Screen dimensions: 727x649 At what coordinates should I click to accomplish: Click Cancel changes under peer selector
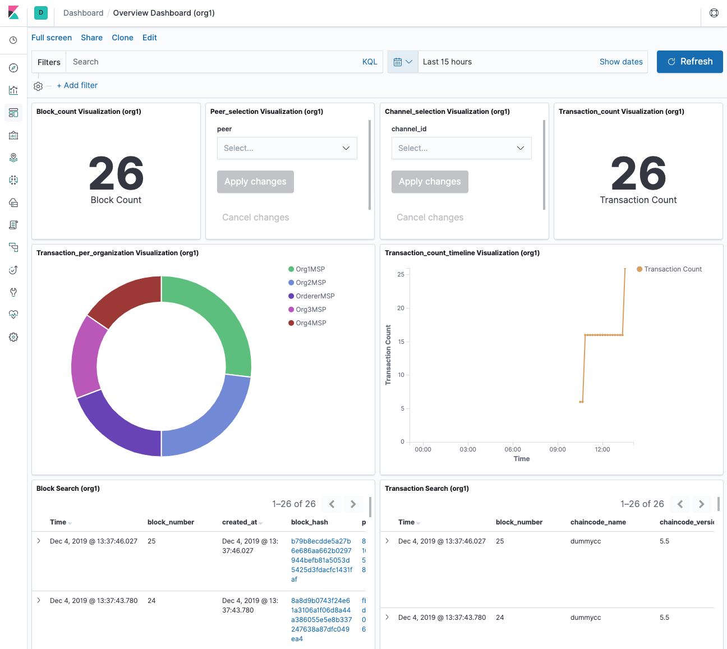(x=256, y=218)
